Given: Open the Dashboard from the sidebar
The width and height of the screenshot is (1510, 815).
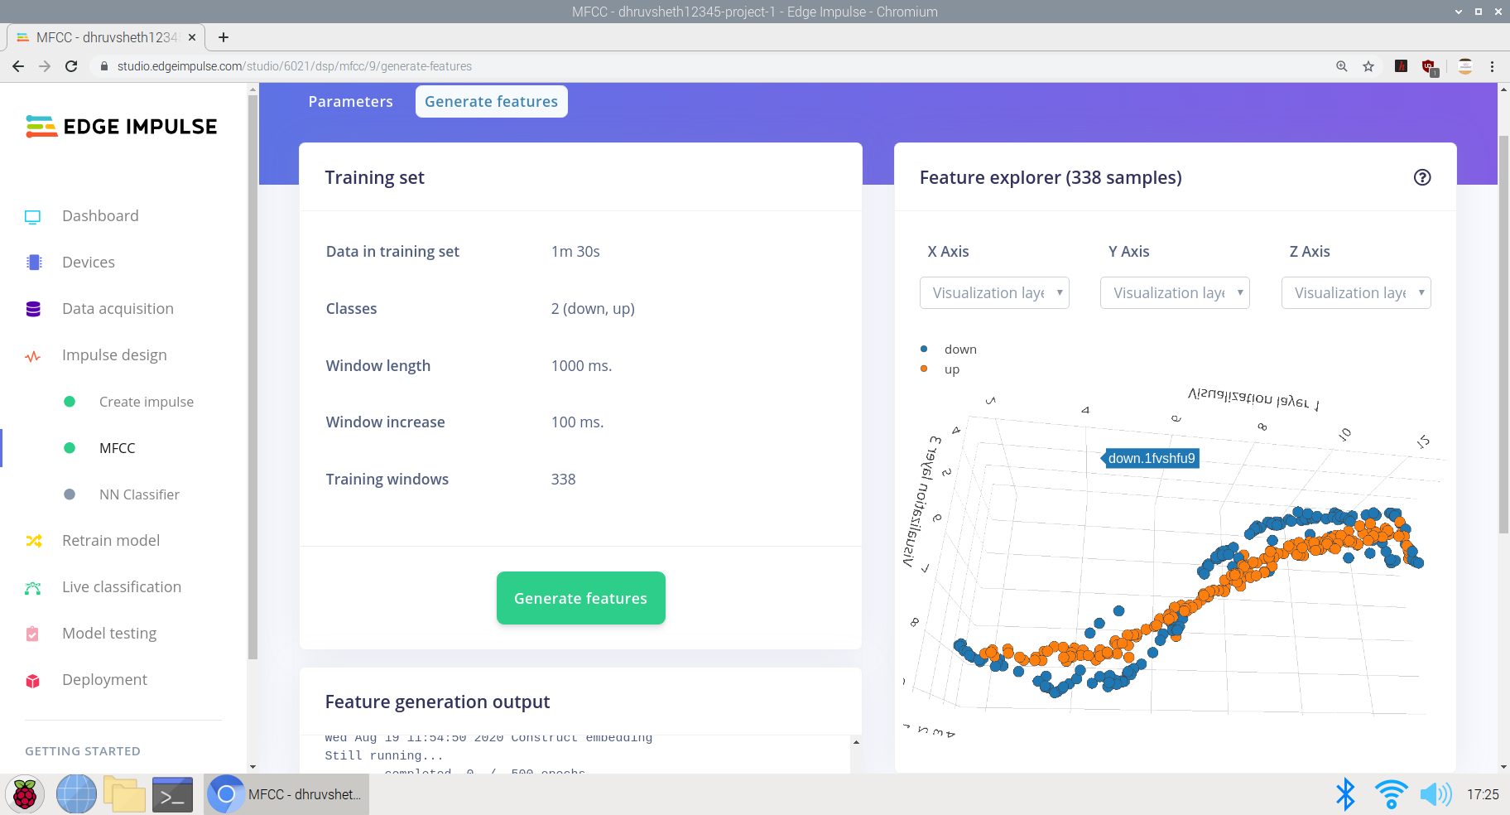Looking at the screenshot, I should point(99,215).
